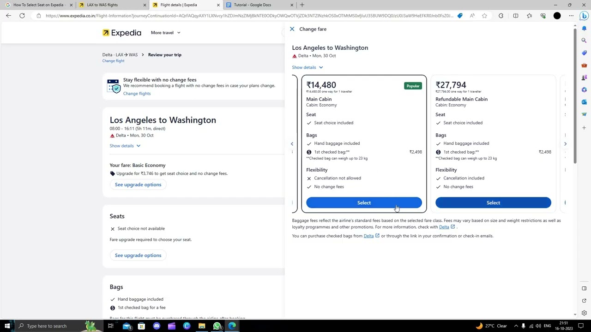
Task: Open the sidebar tools briefcase icon
Action: point(584,65)
